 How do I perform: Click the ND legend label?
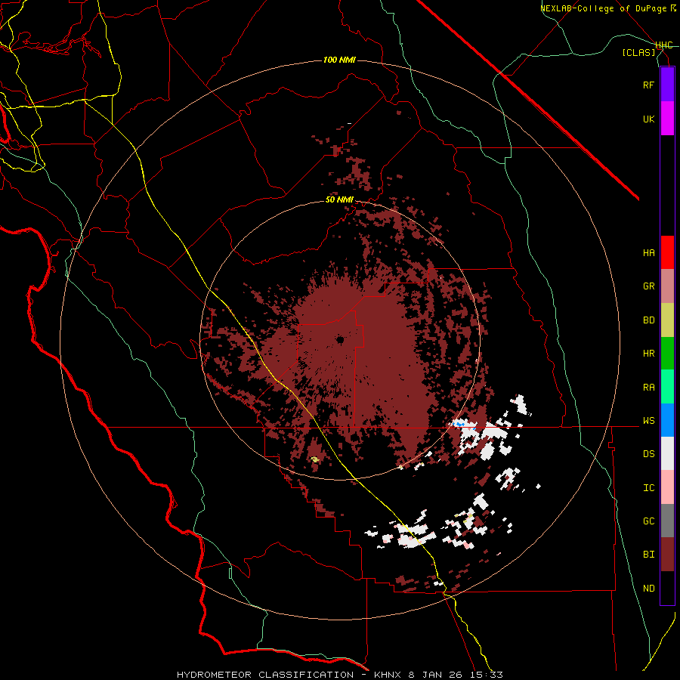648,589
